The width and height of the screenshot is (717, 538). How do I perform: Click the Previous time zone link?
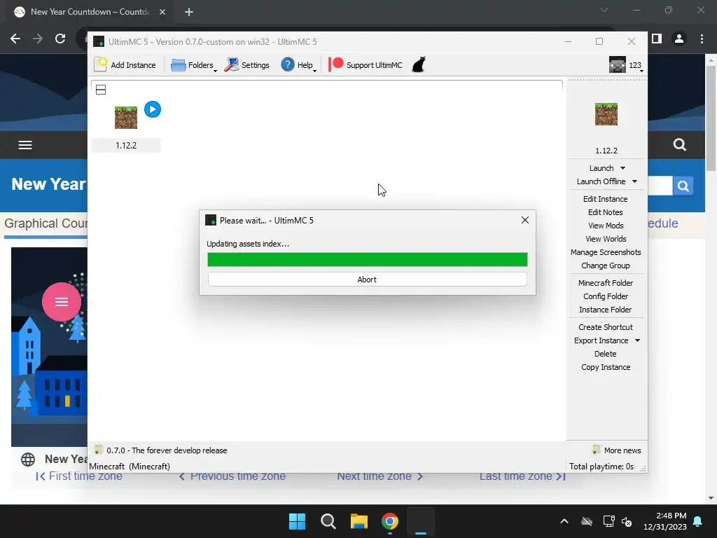tap(232, 476)
